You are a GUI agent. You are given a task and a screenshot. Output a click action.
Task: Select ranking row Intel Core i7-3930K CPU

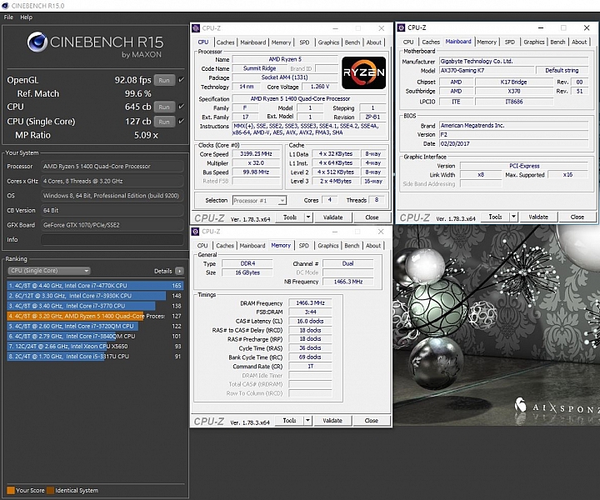[x=95, y=296]
